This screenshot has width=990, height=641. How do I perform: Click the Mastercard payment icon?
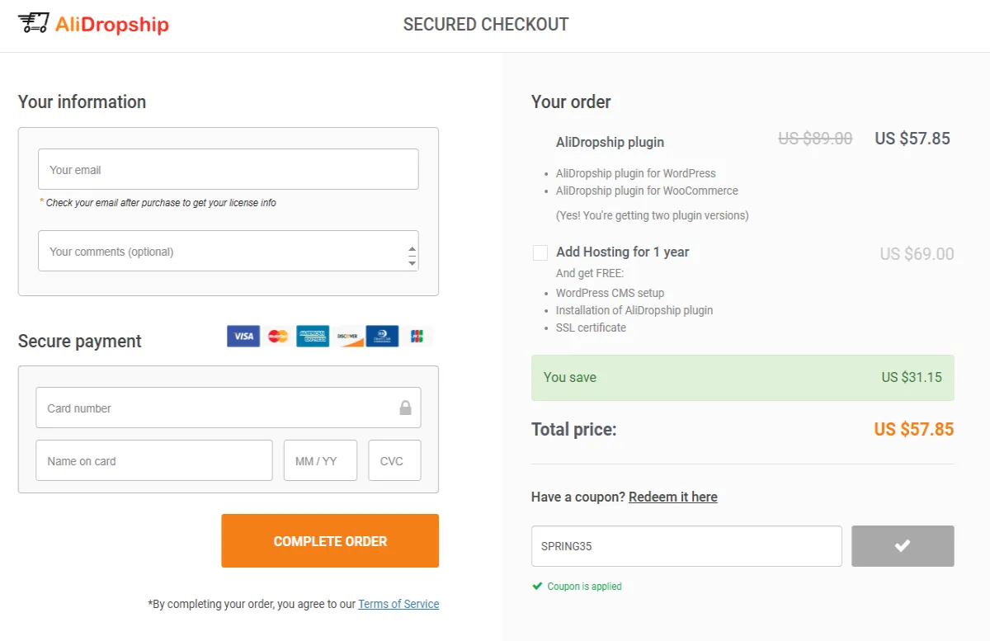click(x=277, y=336)
